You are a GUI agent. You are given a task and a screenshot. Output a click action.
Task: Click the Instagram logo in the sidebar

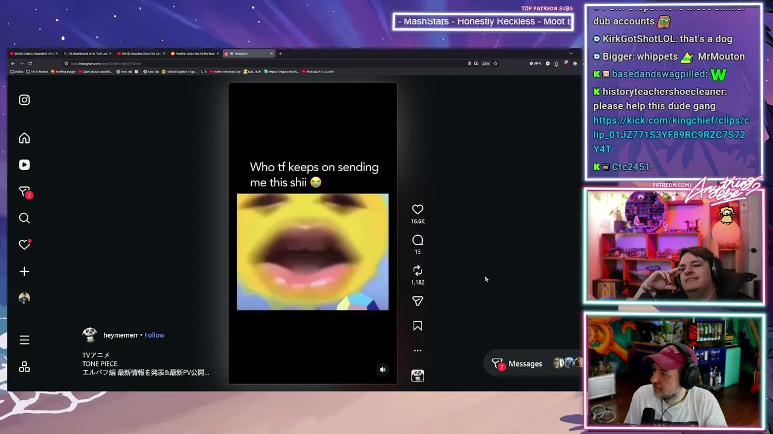(24, 100)
